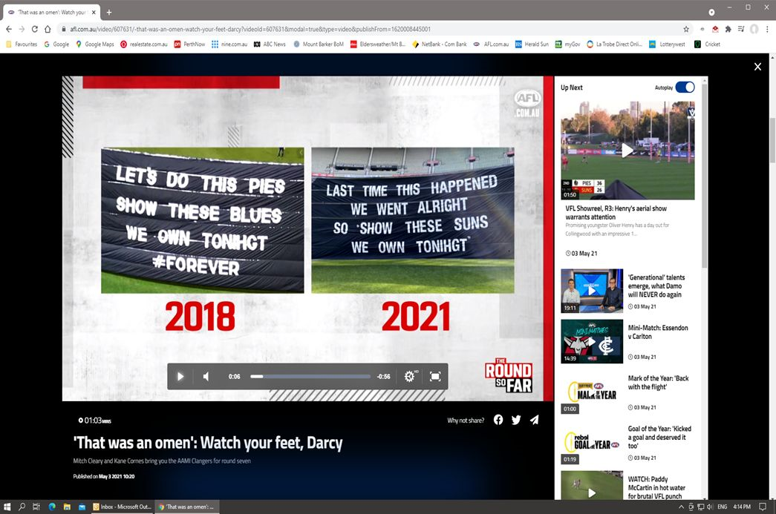Turn off the Autoplay toggle
This screenshot has width=776, height=514.
coord(685,88)
